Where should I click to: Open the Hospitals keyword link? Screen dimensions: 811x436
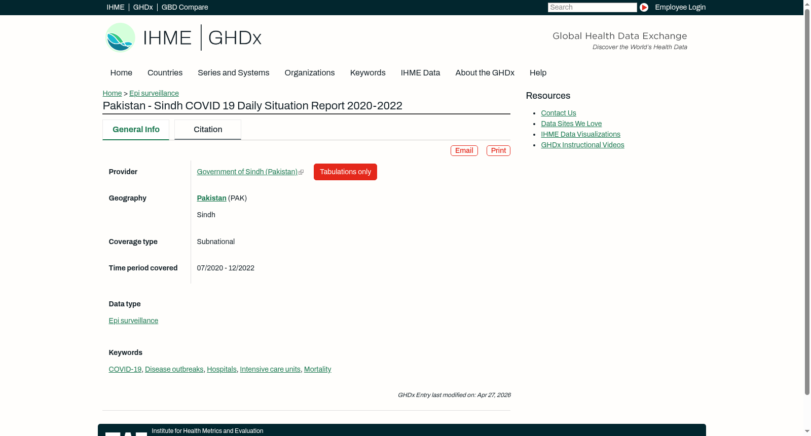[x=222, y=369]
